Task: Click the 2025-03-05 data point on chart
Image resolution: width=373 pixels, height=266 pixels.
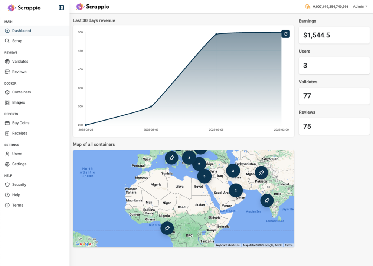Action: 216,34
